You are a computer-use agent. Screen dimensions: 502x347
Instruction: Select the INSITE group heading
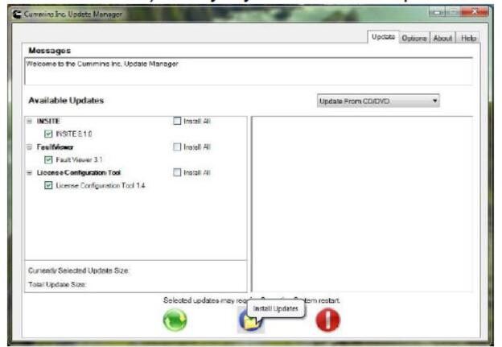click(x=48, y=121)
